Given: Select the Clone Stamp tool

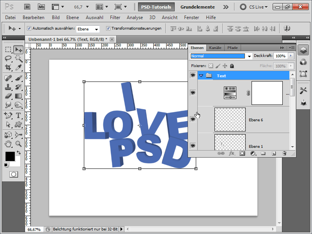Looking at the screenshot, I should pyautogui.click(x=8, y=87).
